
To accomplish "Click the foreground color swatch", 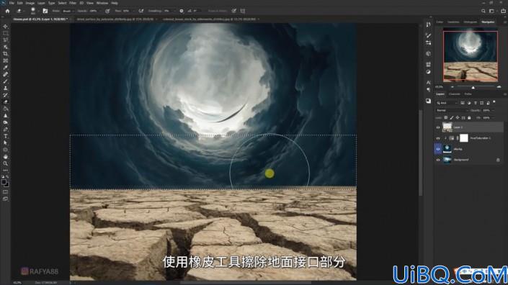I will tap(4, 182).
